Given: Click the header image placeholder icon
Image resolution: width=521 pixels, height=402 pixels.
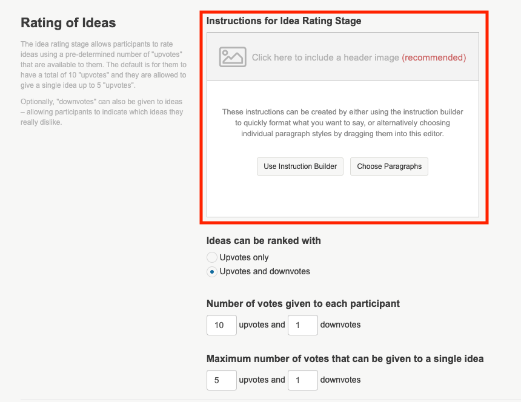Looking at the screenshot, I should pos(233,57).
